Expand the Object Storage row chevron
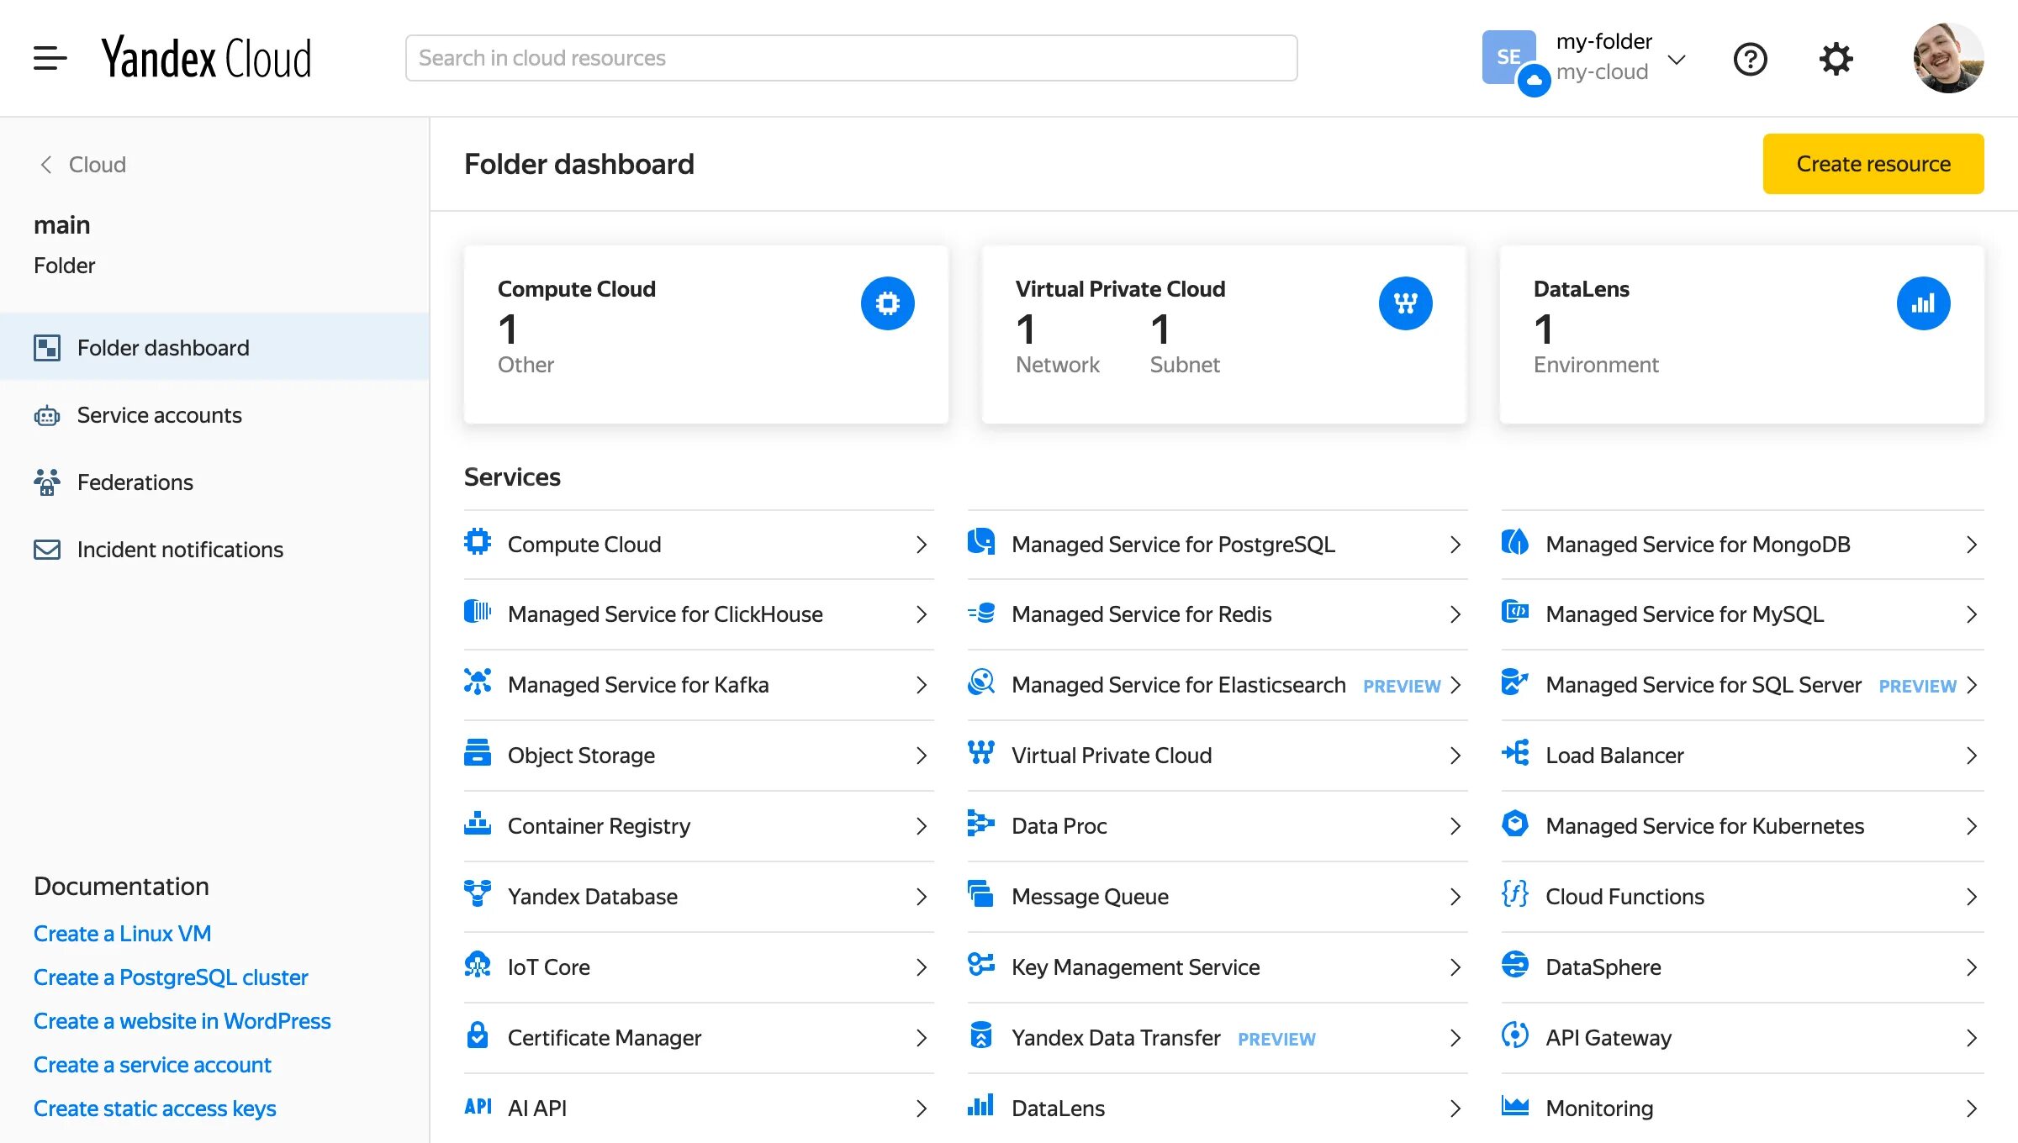 click(922, 756)
